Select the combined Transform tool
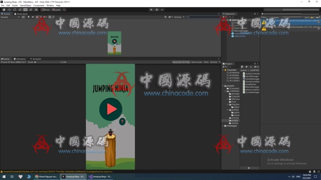 tap(31, 9)
